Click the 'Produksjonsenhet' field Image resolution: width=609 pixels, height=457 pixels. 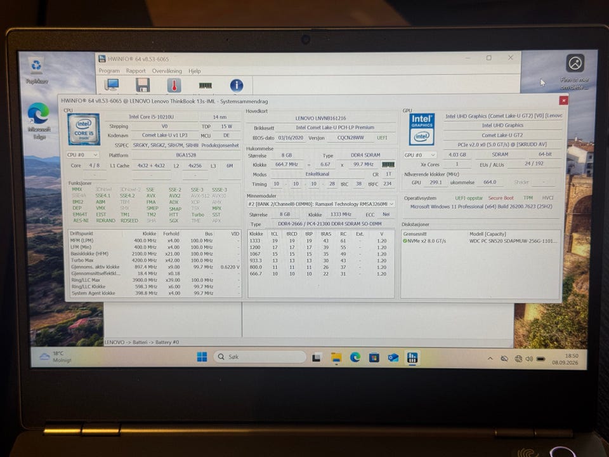(220, 145)
